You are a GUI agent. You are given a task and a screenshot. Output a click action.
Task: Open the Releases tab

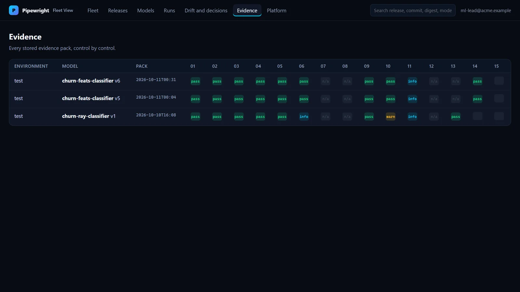[118, 10]
